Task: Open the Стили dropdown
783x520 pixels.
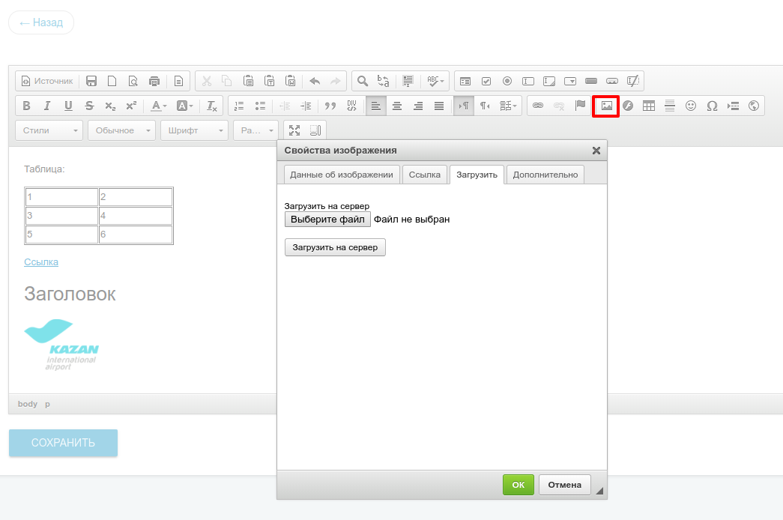Action: pyautogui.click(x=49, y=130)
